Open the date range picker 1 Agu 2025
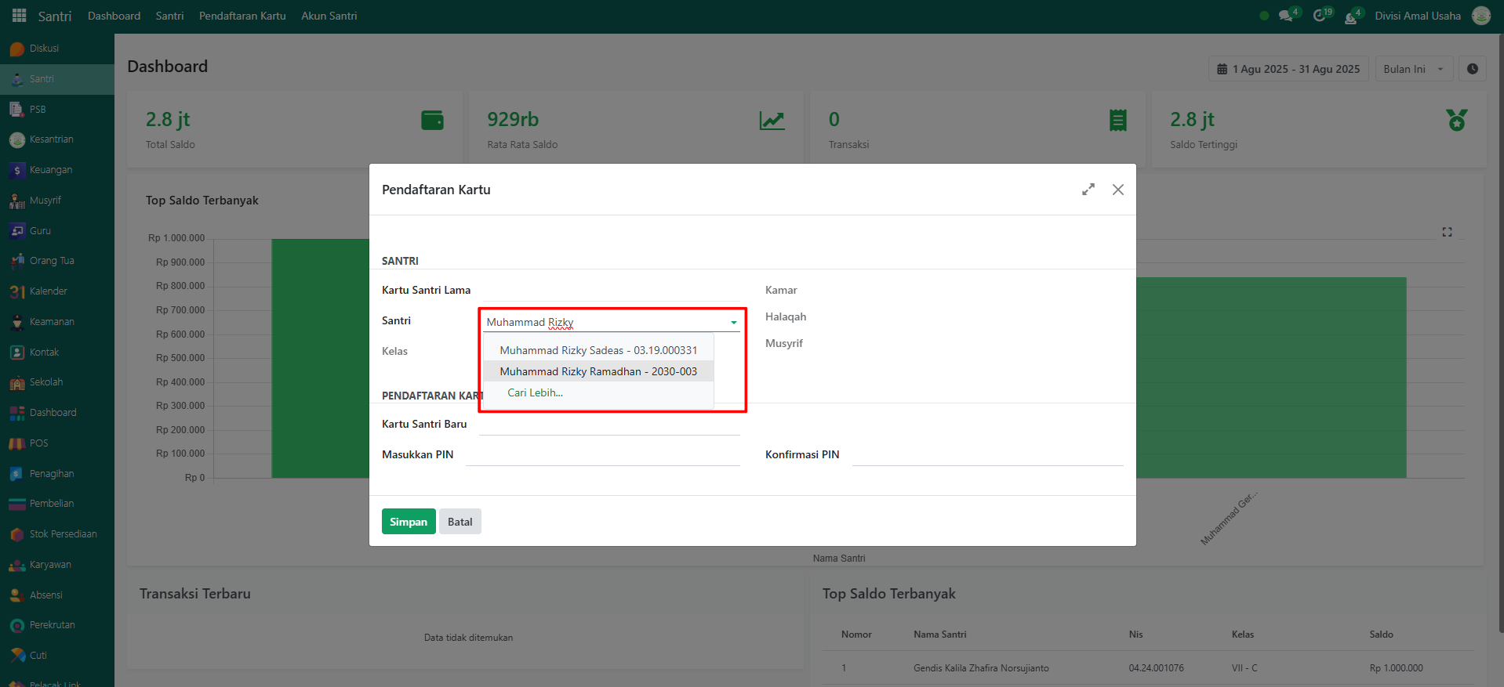This screenshot has height=687, width=1504. point(1288,69)
